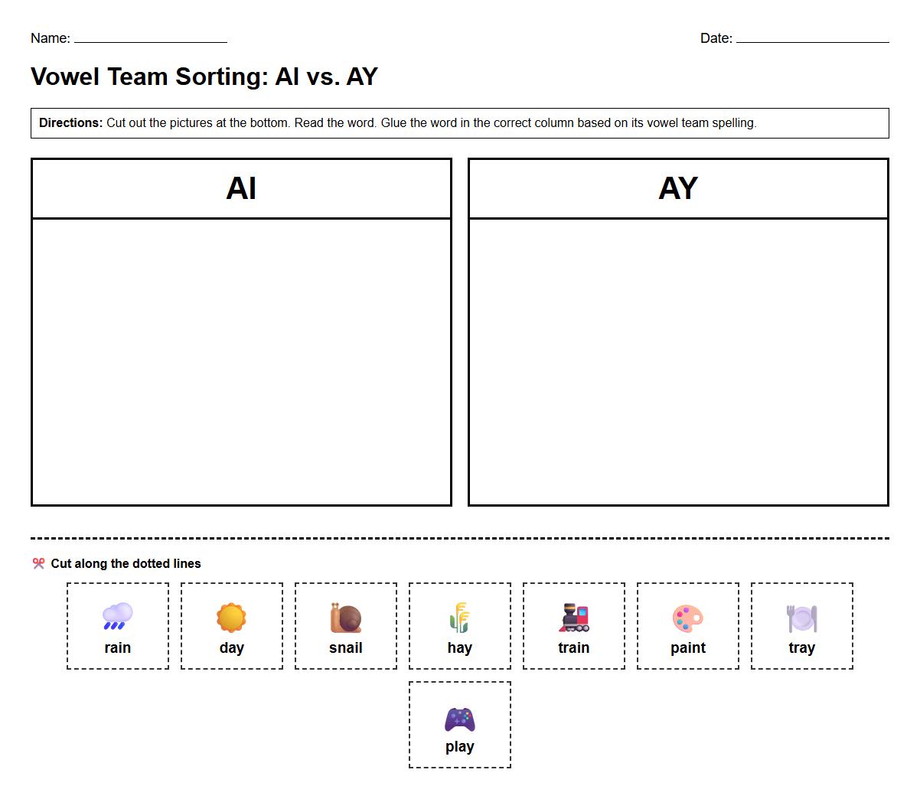
Task: Click the 'day' picture card
Action: tap(231, 625)
